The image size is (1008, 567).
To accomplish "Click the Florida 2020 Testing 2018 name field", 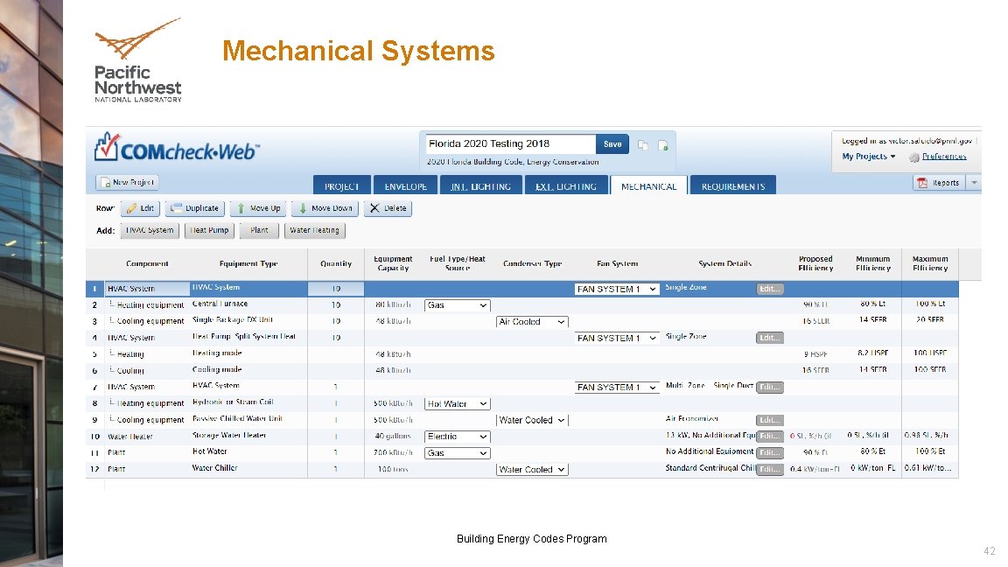I will pyautogui.click(x=507, y=143).
